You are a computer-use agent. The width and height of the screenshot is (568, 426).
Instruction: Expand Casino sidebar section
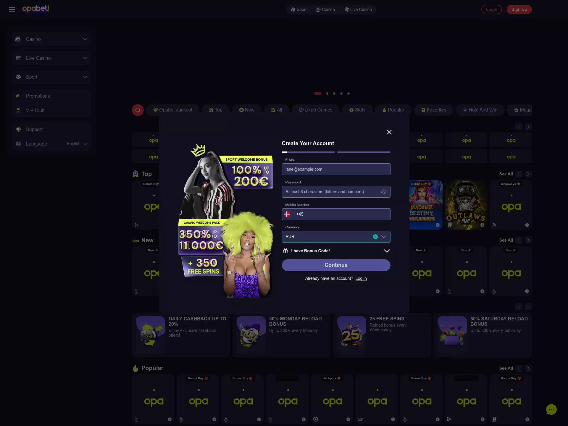51,39
